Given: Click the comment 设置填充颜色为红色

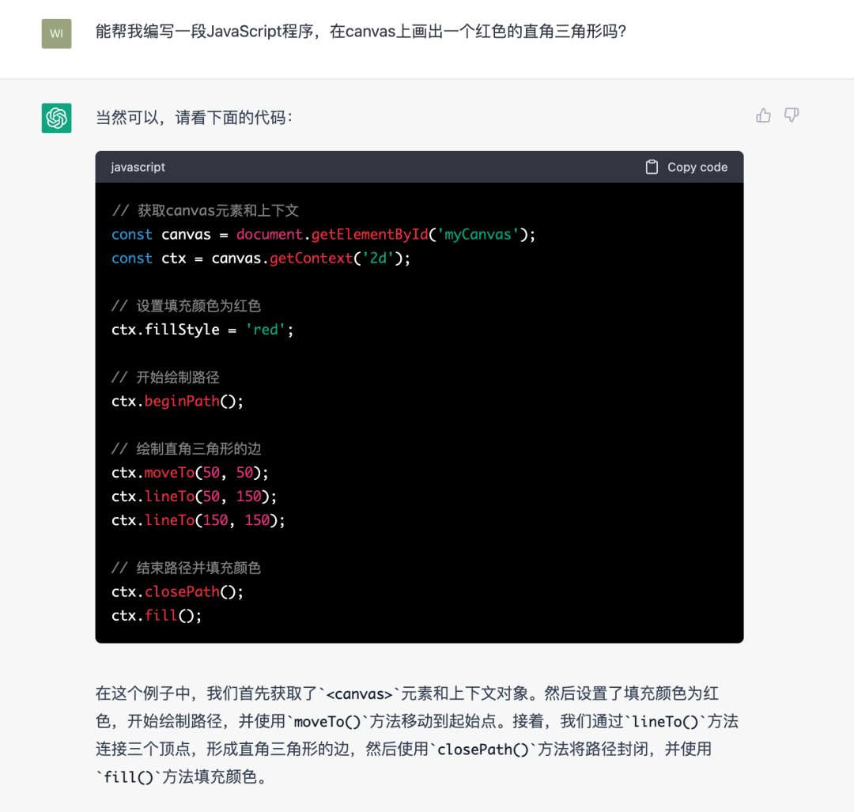Looking at the screenshot, I should pyautogui.click(x=187, y=305).
